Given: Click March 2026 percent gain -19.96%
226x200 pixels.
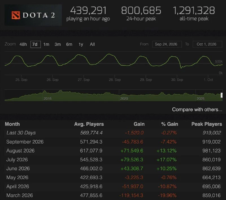Looking at the screenshot, I should [x=167, y=195].
